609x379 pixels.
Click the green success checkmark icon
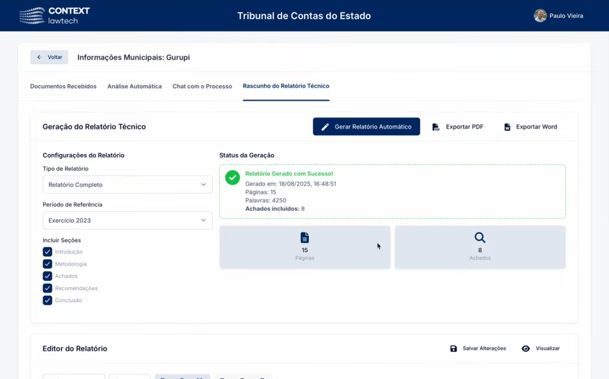coord(232,178)
